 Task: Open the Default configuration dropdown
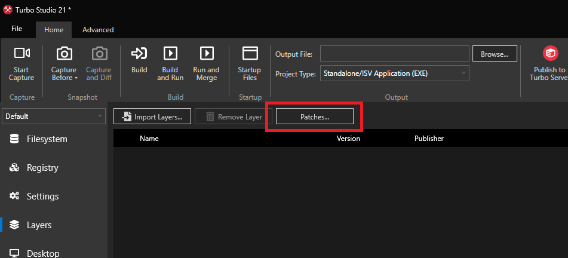click(54, 116)
